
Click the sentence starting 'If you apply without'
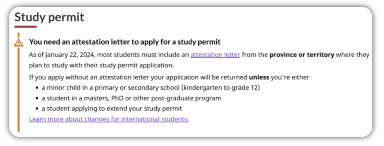(169, 77)
